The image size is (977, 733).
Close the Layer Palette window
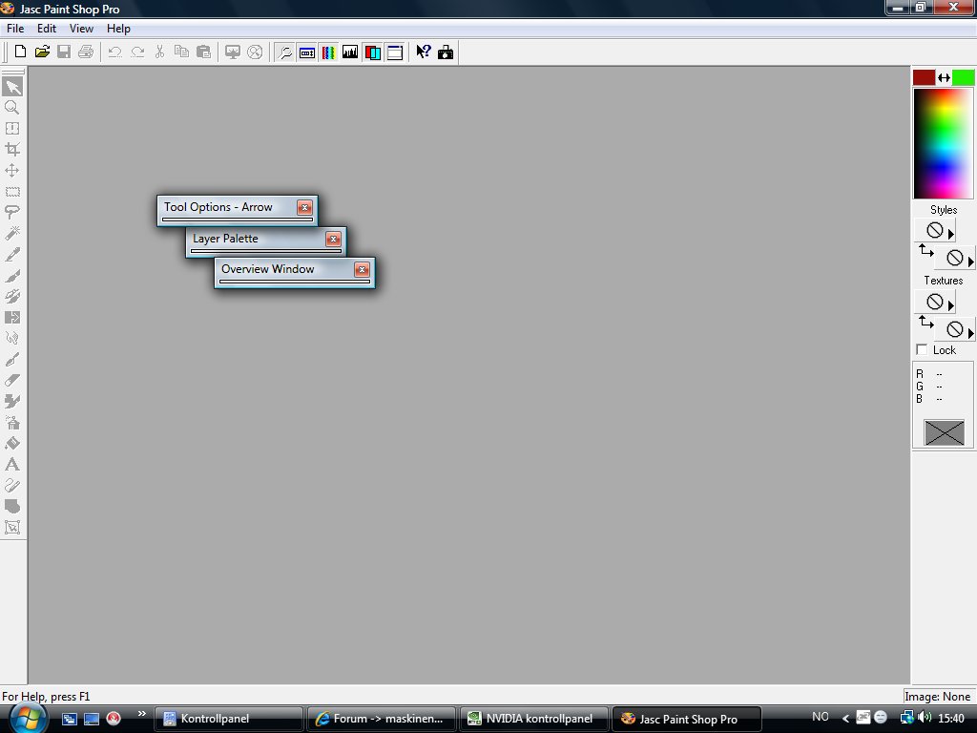[x=333, y=239]
